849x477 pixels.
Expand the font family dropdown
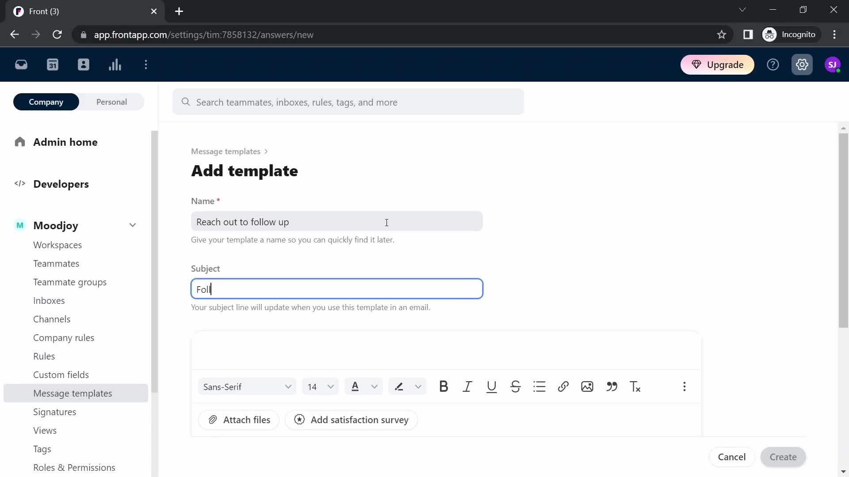[288, 387]
